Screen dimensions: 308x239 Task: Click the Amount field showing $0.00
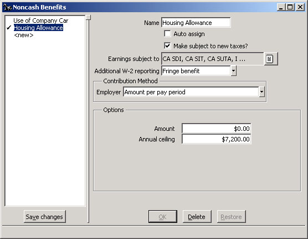click(216, 129)
